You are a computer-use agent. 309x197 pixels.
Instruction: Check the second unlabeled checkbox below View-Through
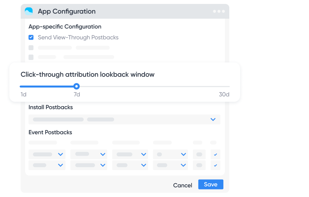pyautogui.click(x=31, y=48)
